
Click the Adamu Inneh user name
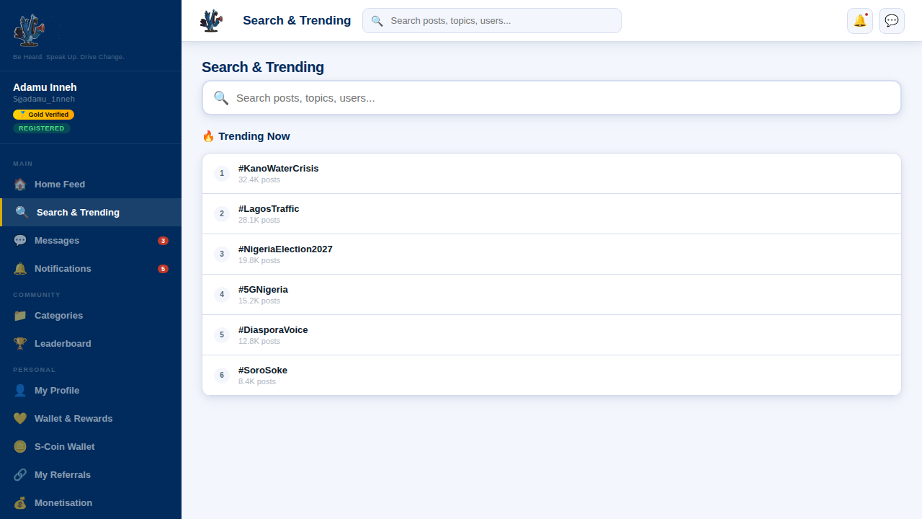click(45, 87)
